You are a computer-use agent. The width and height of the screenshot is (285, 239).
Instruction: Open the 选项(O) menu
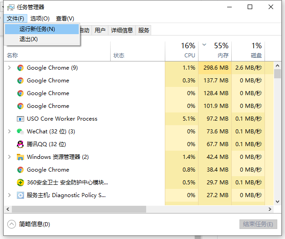(x=40, y=19)
